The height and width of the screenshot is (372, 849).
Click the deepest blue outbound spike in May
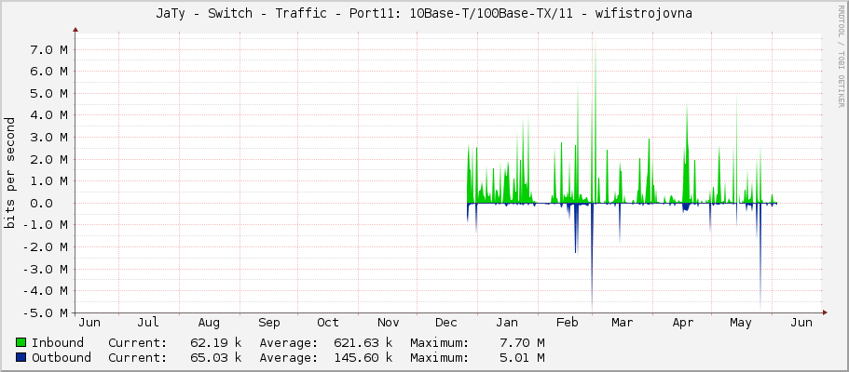pyautogui.click(x=760, y=257)
